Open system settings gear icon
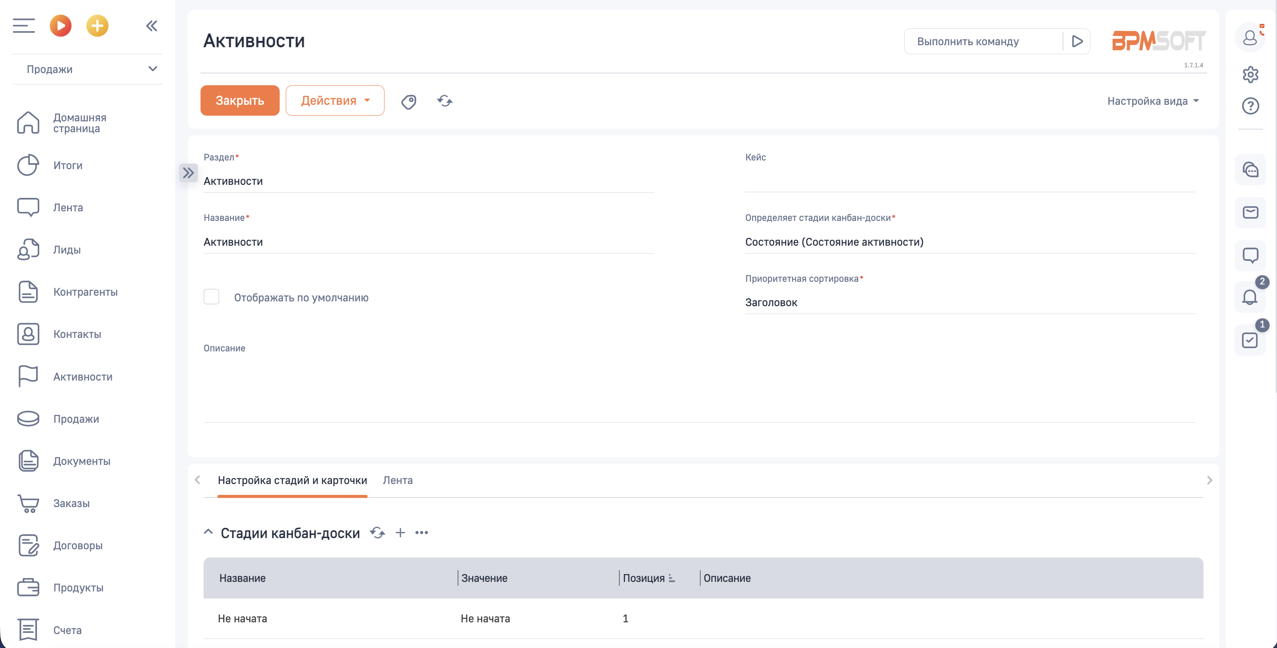Screen dimensions: 1277x648 click(1250, 74)
